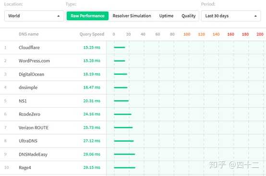Click the RcodeZero speed bar
The height and width of the screenshot is (176, 266).
point(122,114)
